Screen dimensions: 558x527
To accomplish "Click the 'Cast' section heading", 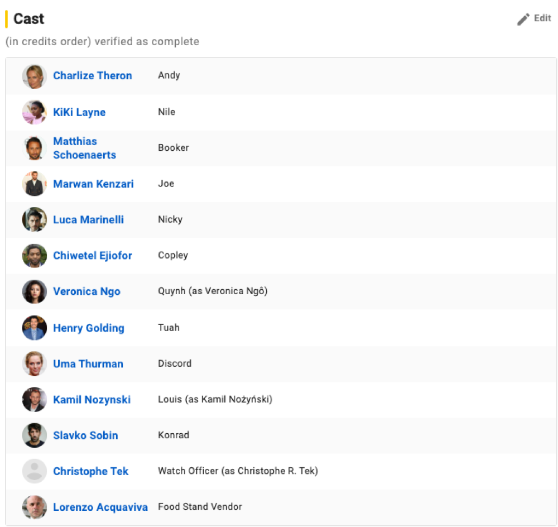I will point(29,19).
